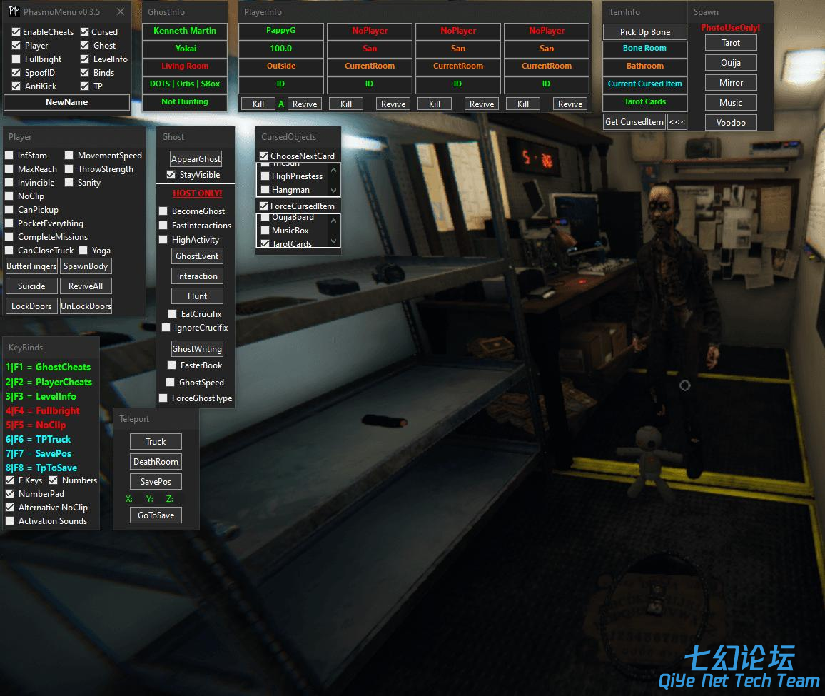
Task: Uncheck Alternative NoClip keybind option
Action: pyautogui.click(x=9, y=507)
